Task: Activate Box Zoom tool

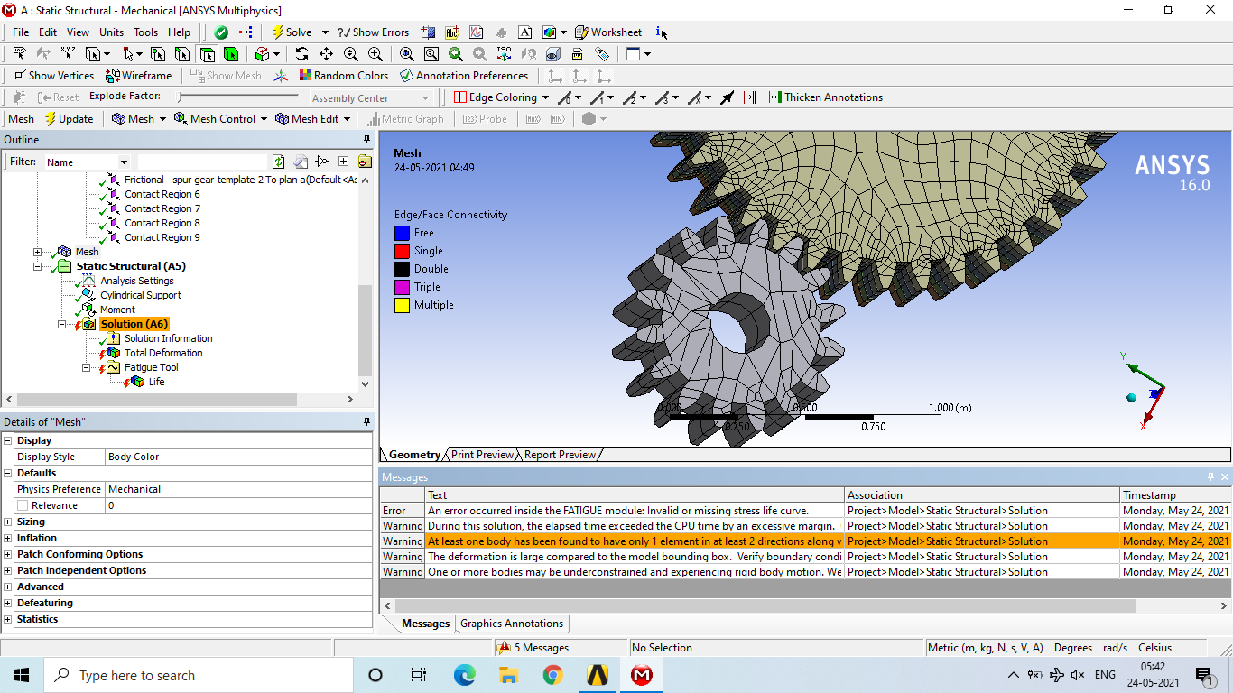Action: coord(375,54)
